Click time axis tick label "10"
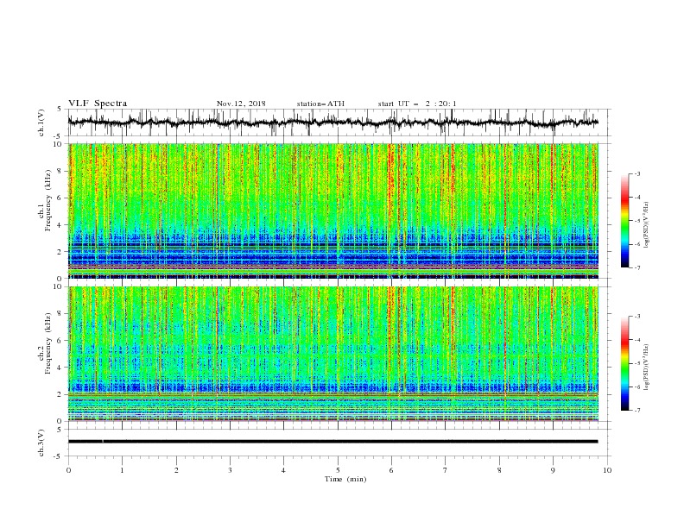Screen dimensions: 684x528 (x=607, y=470)
